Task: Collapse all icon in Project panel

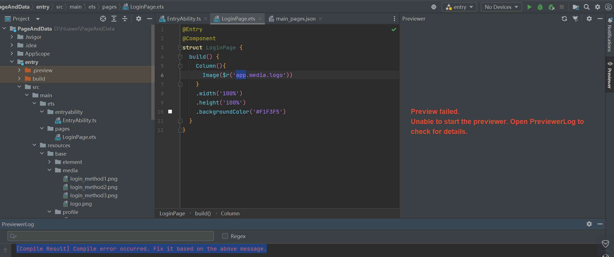Action: [125, 19]
